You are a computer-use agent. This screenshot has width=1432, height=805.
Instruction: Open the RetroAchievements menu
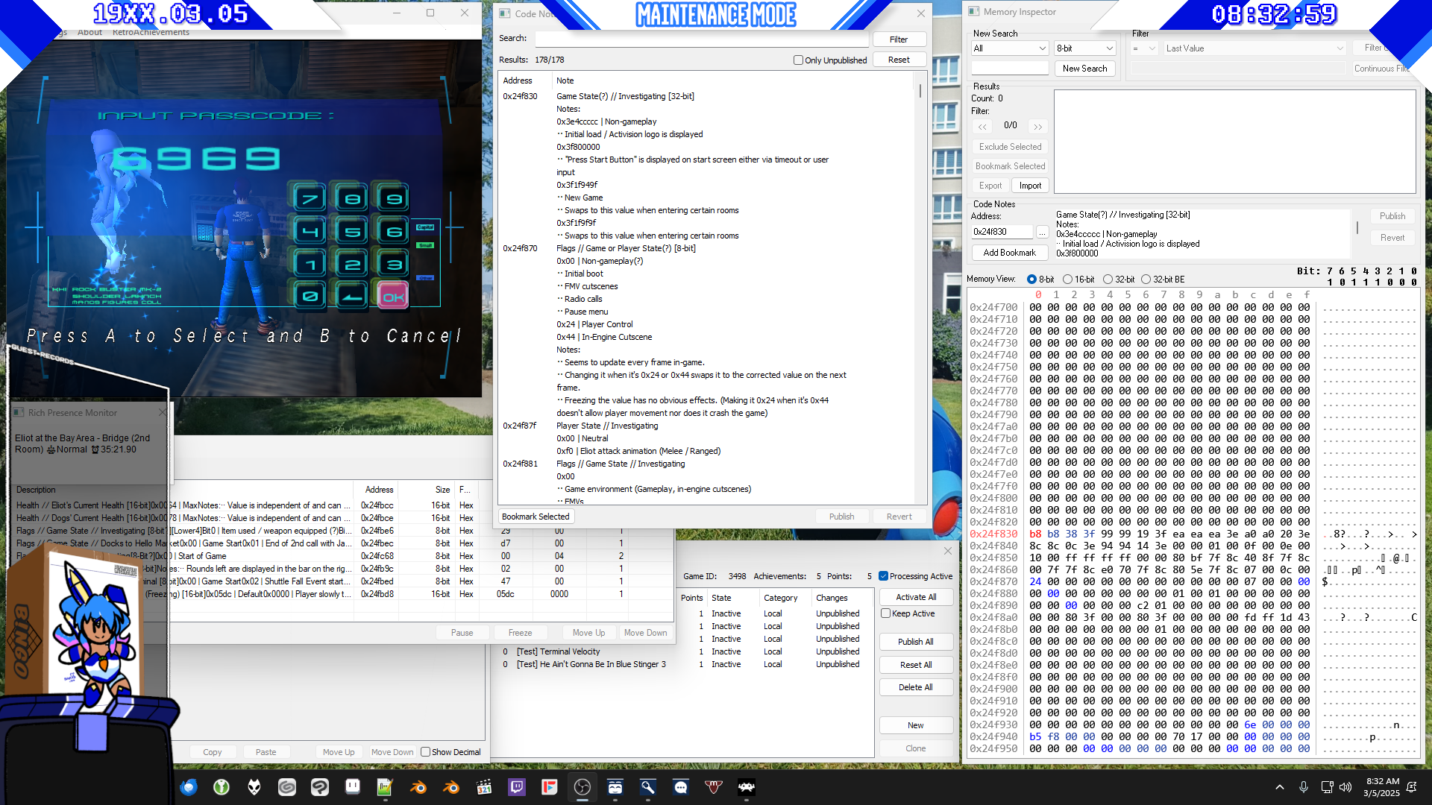[151, 32]
